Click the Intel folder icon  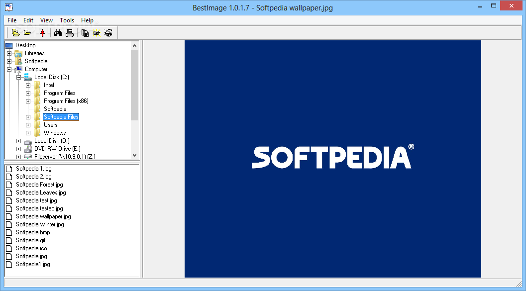pyautogui.click(x=37, y=85)
